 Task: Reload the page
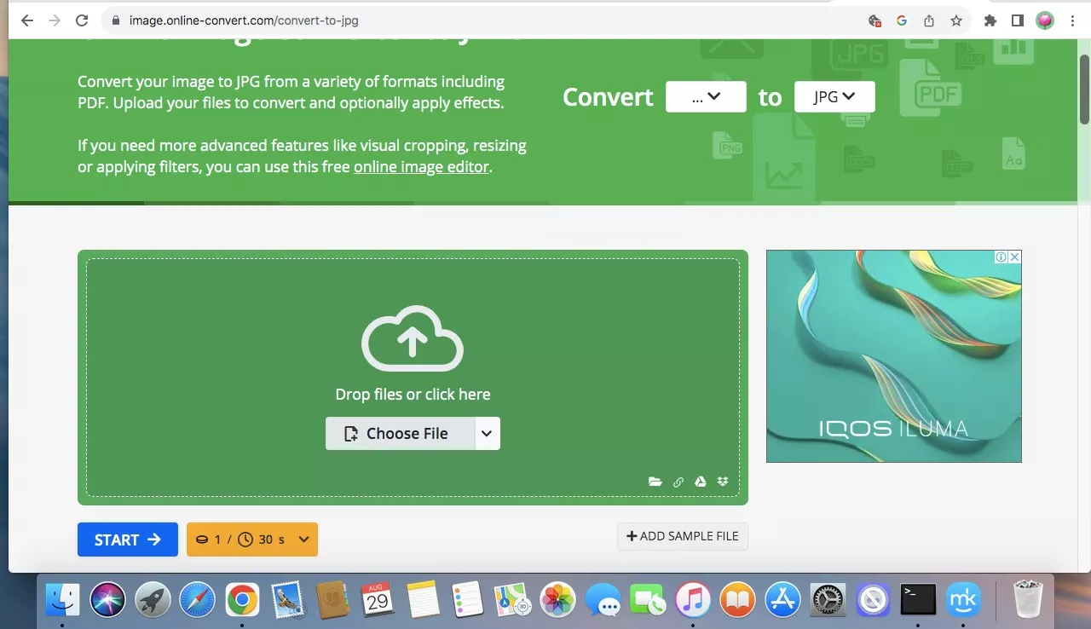[82, 20]
